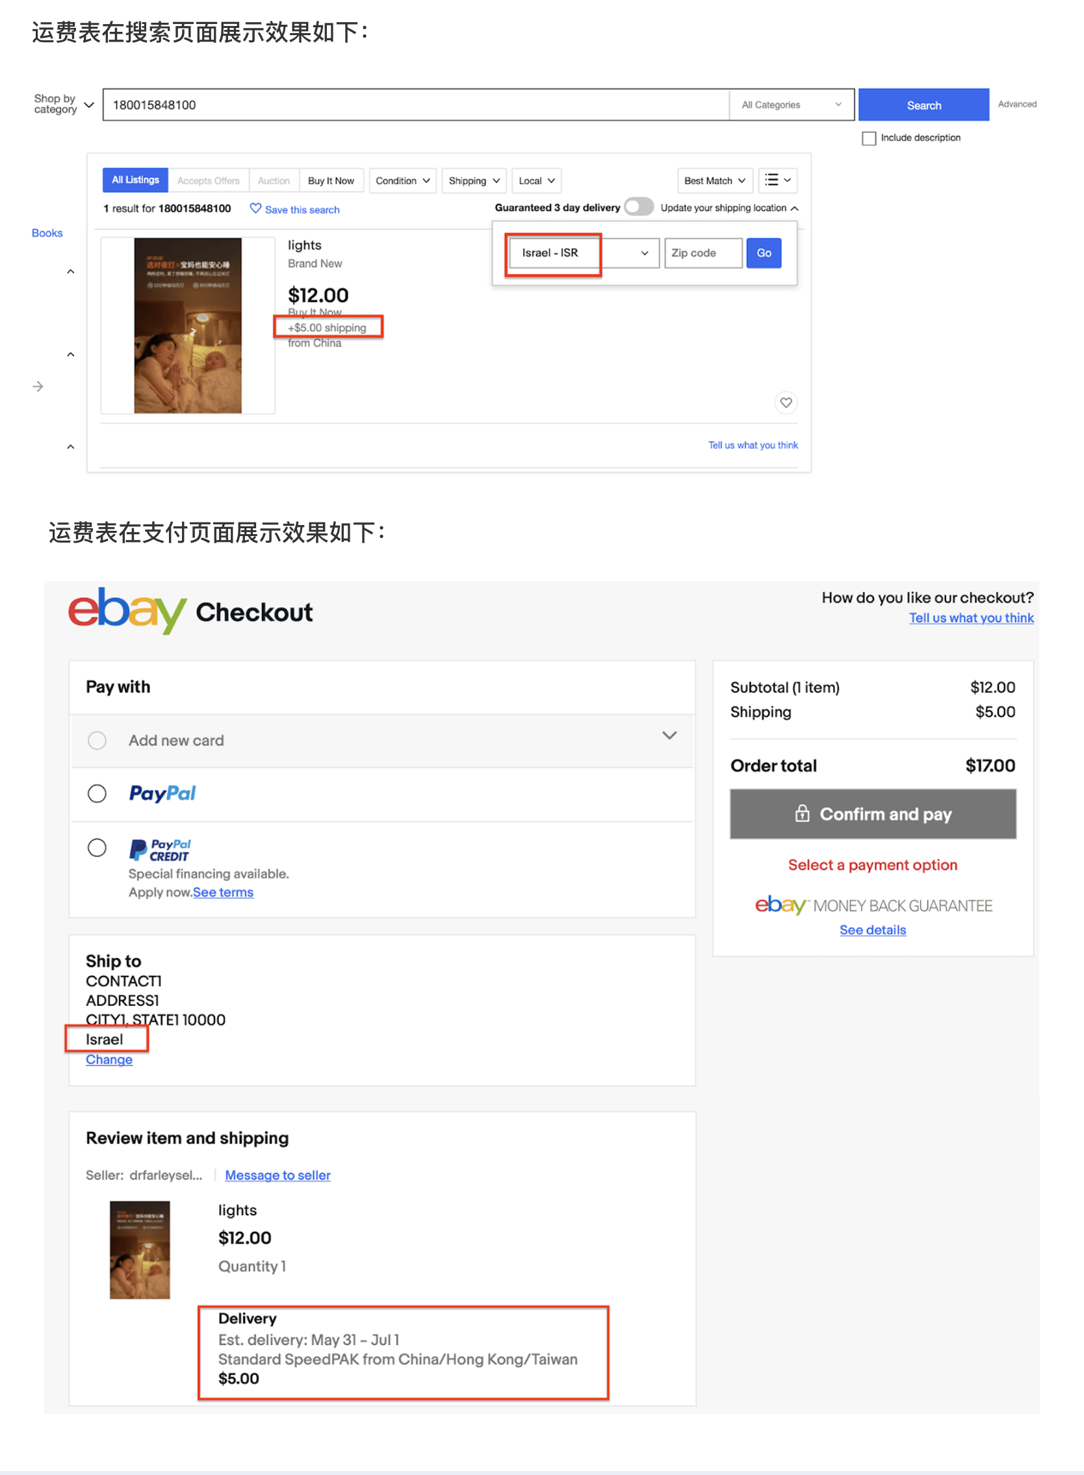Open the Israel - ISR country dropdown

pyautogui.click(x=584, y=253)
